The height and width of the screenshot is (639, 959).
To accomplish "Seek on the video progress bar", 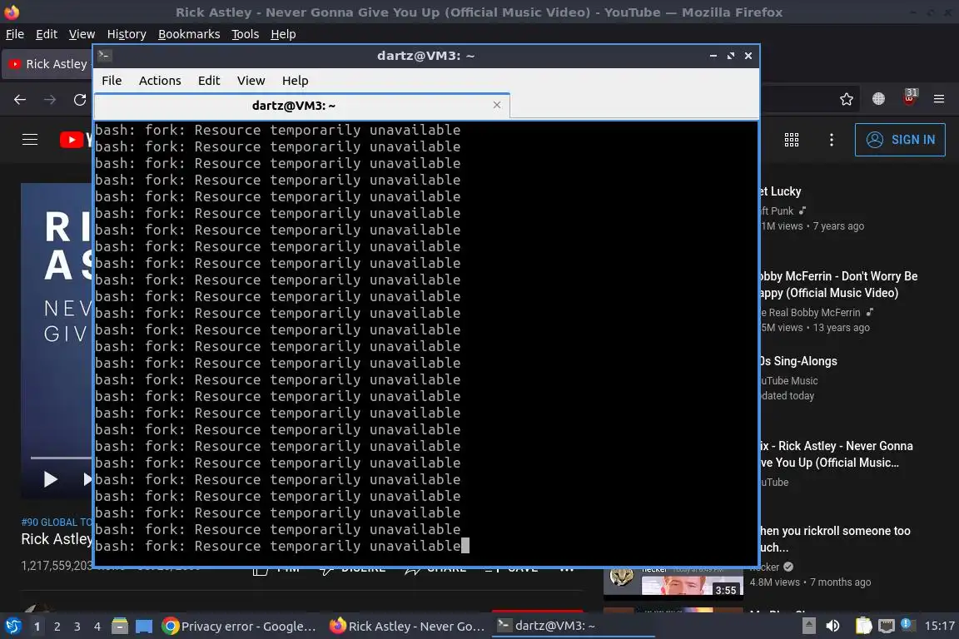I will 61,458.
